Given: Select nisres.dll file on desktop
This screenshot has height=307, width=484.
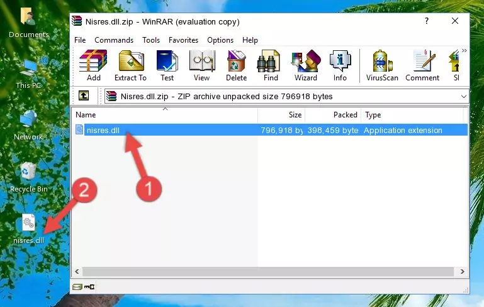Looking at the screenshot, I should [29, 229].
